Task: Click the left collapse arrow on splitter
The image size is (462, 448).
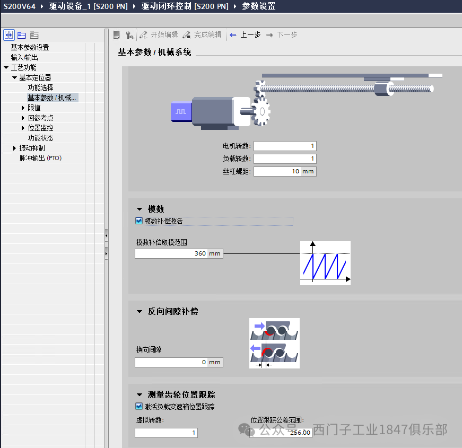Action: click(107, 235)
